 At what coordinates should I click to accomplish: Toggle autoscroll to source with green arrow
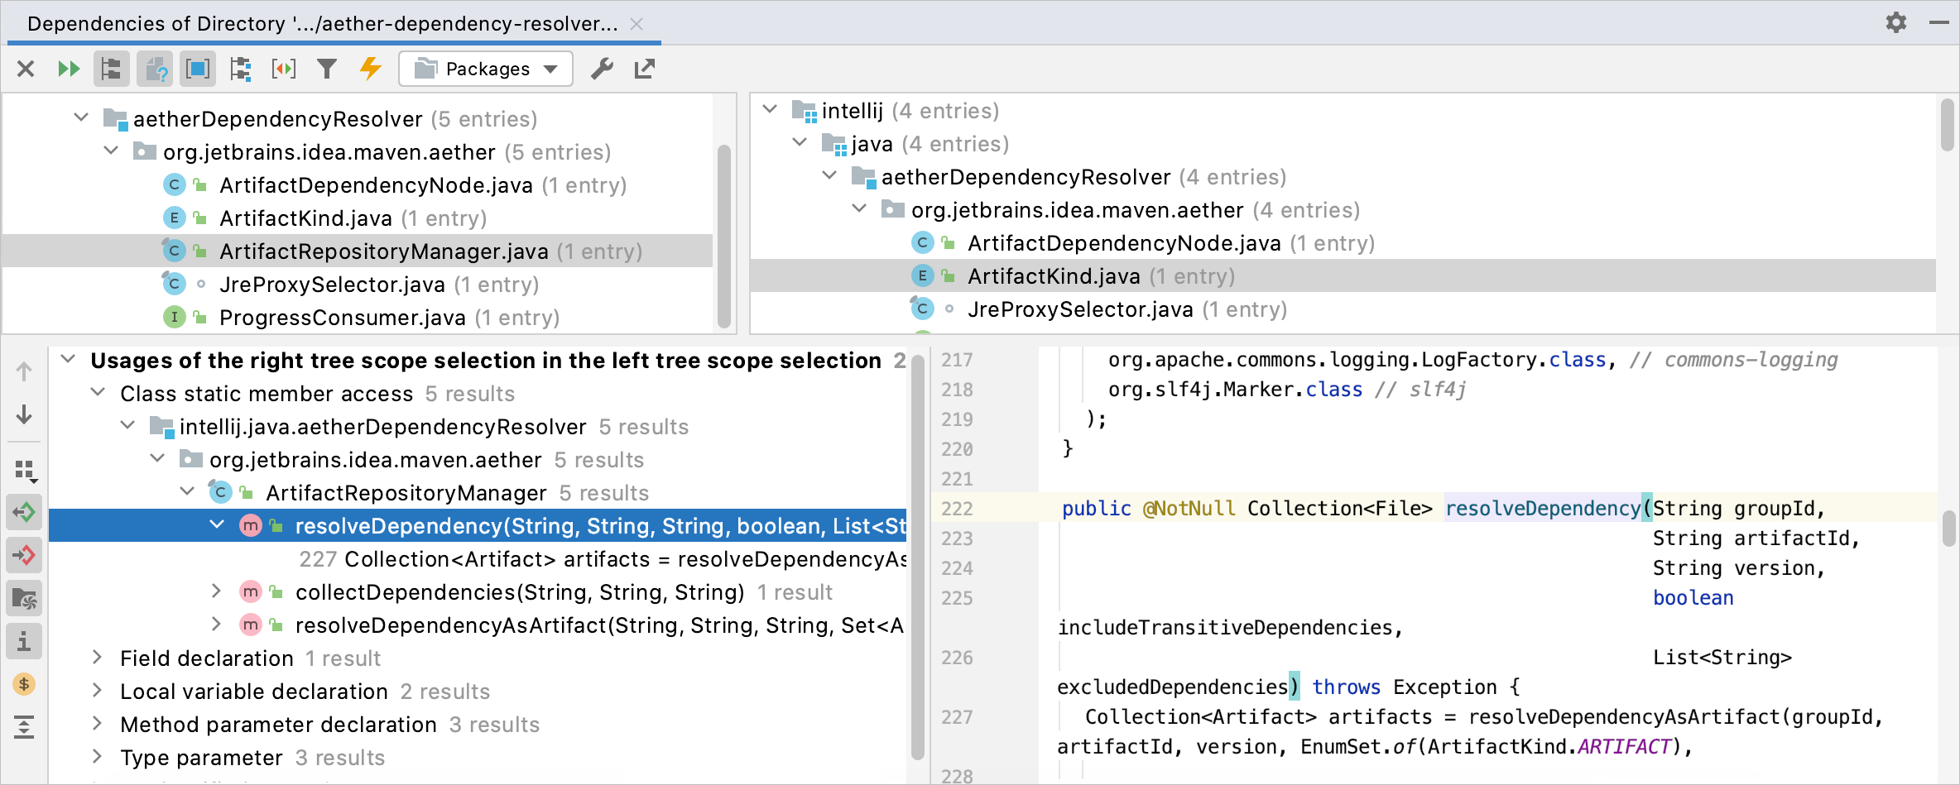pos(24,512)
